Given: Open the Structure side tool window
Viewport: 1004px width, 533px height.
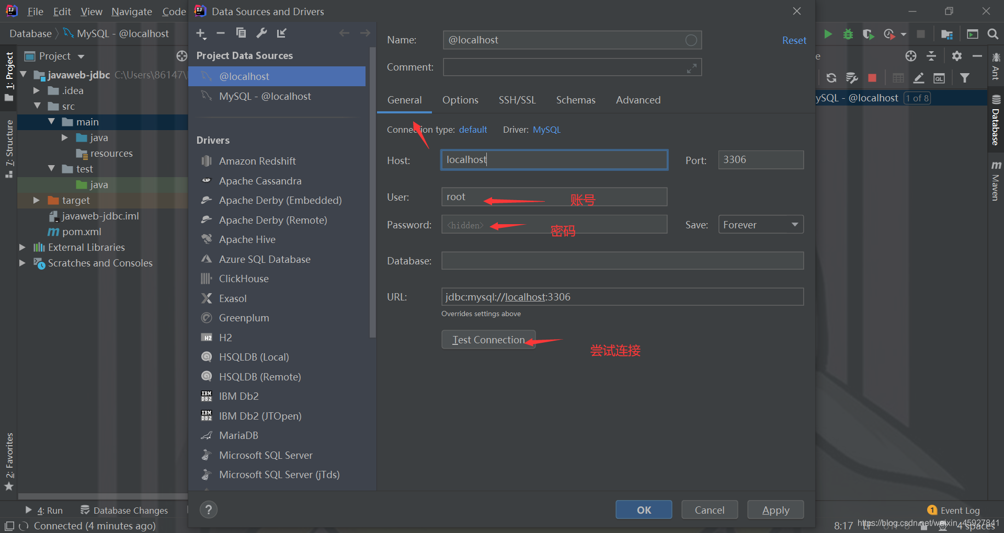Looking at the screenshot, I should click(x=9, y=148).
